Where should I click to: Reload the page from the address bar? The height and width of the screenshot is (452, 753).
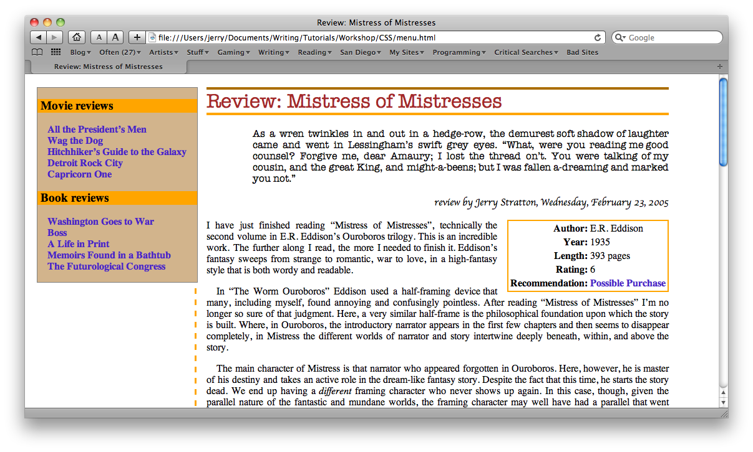(598, 38)
